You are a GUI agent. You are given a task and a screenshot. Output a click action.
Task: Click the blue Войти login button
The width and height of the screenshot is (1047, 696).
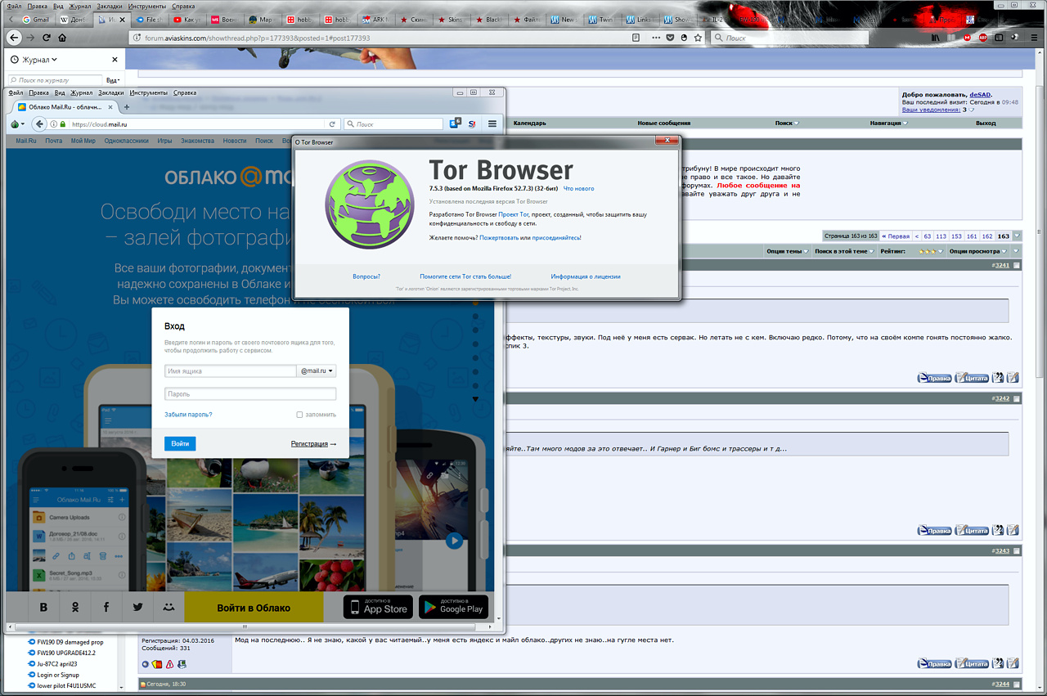point(180,443)
